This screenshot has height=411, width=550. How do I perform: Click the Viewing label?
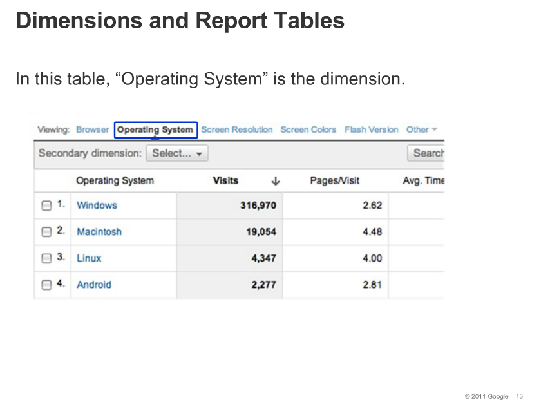click(x=53, y=129)
